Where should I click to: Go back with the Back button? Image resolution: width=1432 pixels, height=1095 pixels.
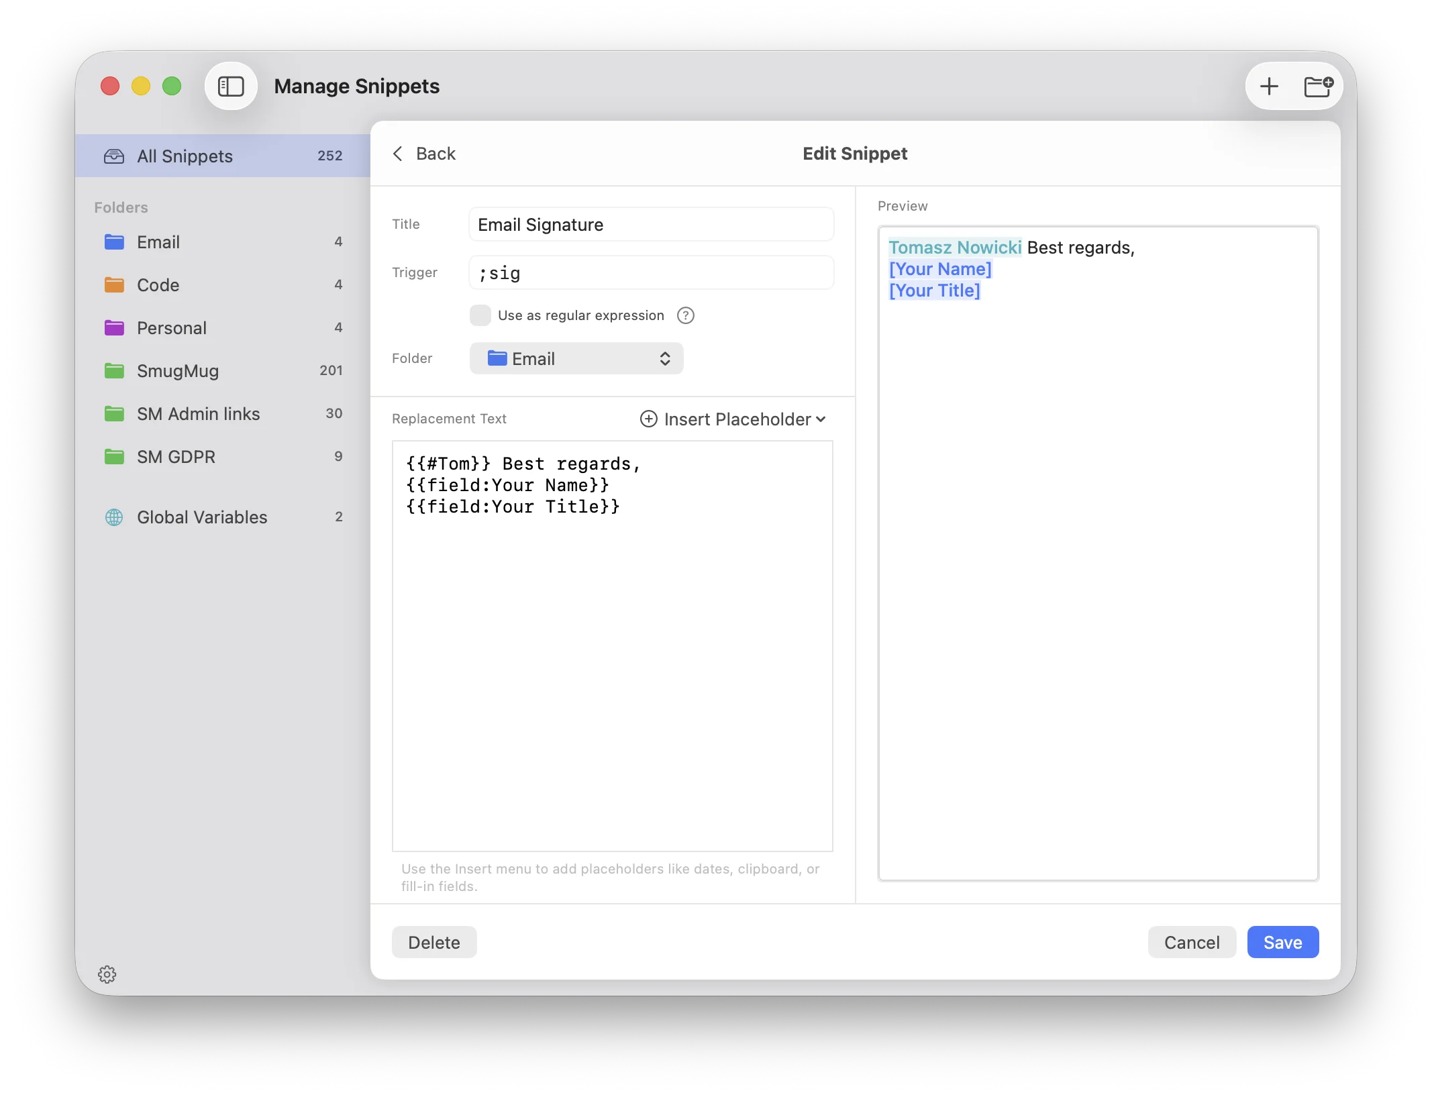(423, 154)
